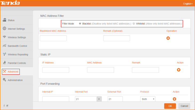Click the Bandwidth Control graph icon

(5, 46)
